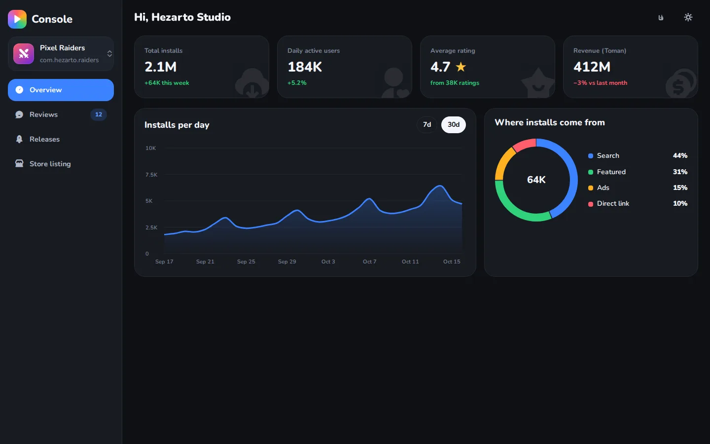Viewport: 710px width, 444px height.
Task: Click the '184K' daily users value
Action: 305,67
